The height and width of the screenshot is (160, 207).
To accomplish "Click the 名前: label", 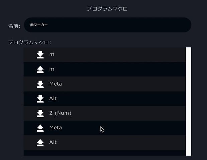I will (14, 26).
